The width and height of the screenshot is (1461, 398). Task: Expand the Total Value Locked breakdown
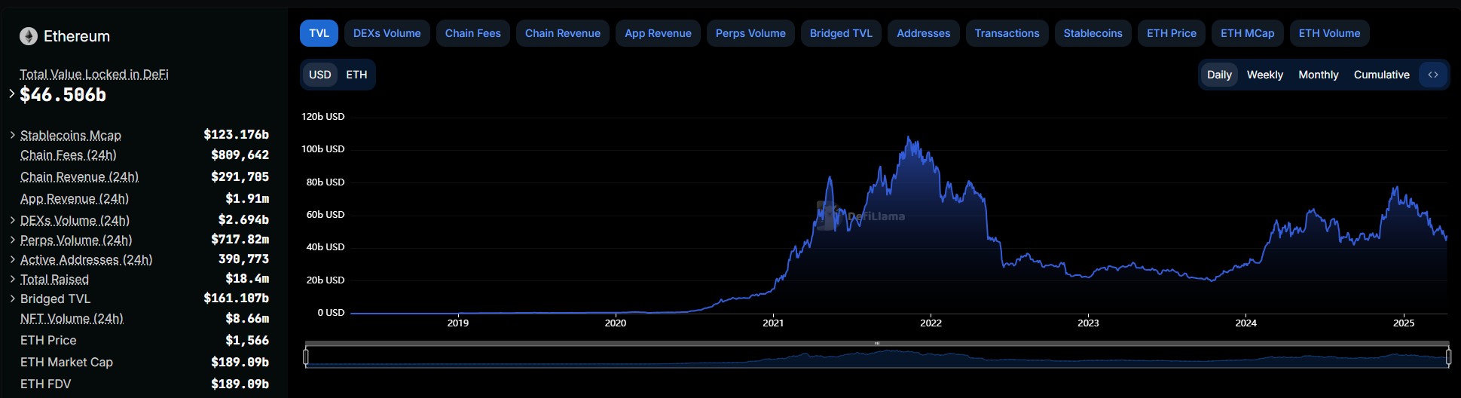point(12,94)
